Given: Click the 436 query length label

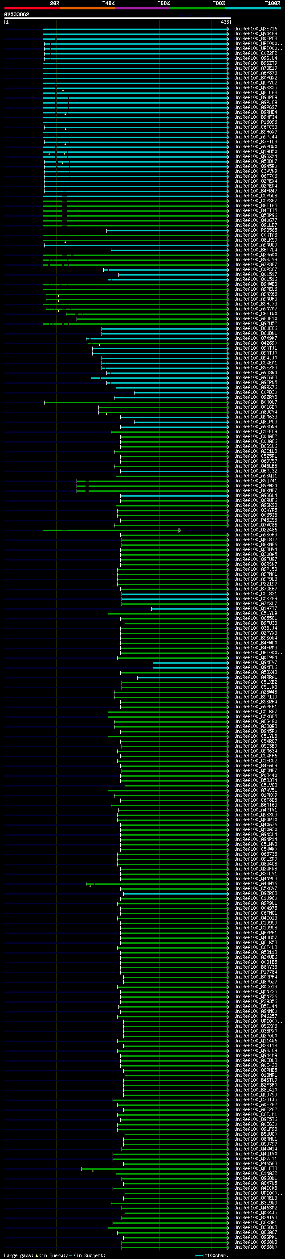Looking at the screenshot, I should pos(224,22).
